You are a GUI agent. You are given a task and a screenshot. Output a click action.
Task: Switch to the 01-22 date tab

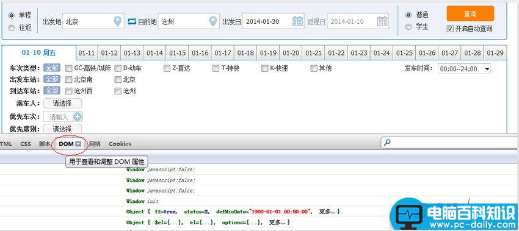(x=336, y=53)
